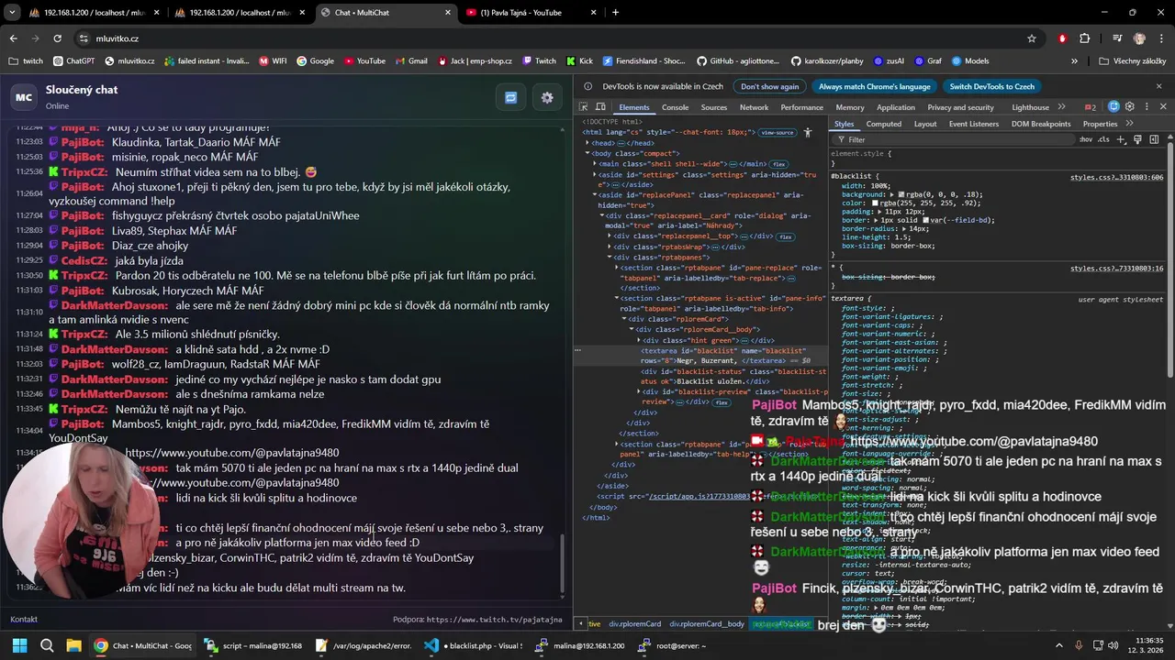Screen dimensions: 1175x660
Task: Switch to the Console panel tab
Action: pos(676,107)
